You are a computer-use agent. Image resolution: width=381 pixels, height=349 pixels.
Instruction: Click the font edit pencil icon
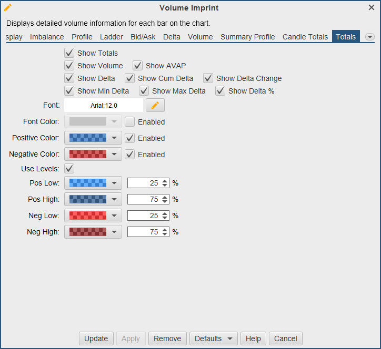[x=155, y=105]
